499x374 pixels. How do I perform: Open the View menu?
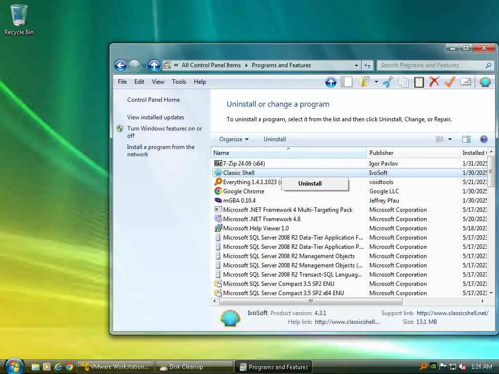(x=158, y=82)
